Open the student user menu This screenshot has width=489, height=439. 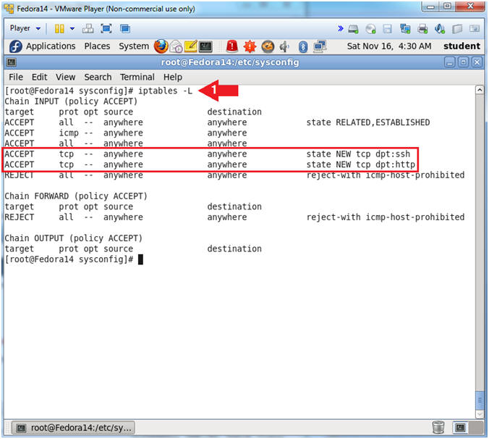click(462, 46)
